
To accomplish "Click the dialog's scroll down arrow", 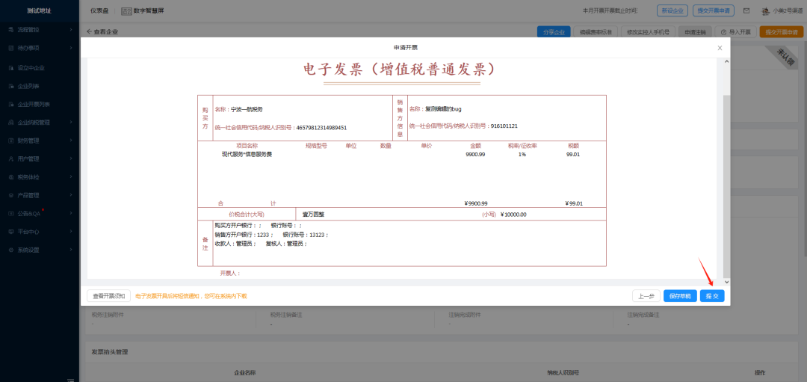I will [x=727, y=282].
